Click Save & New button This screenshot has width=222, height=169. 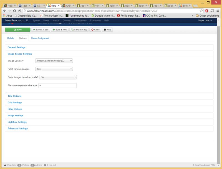(x=60, y=30)
